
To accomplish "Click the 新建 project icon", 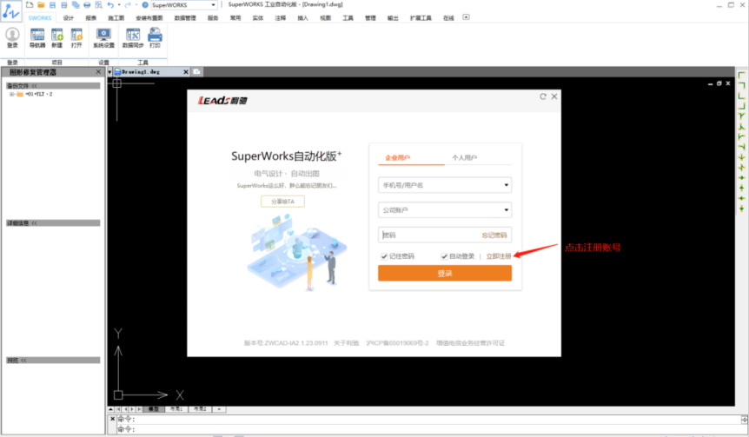I will 57,36.
